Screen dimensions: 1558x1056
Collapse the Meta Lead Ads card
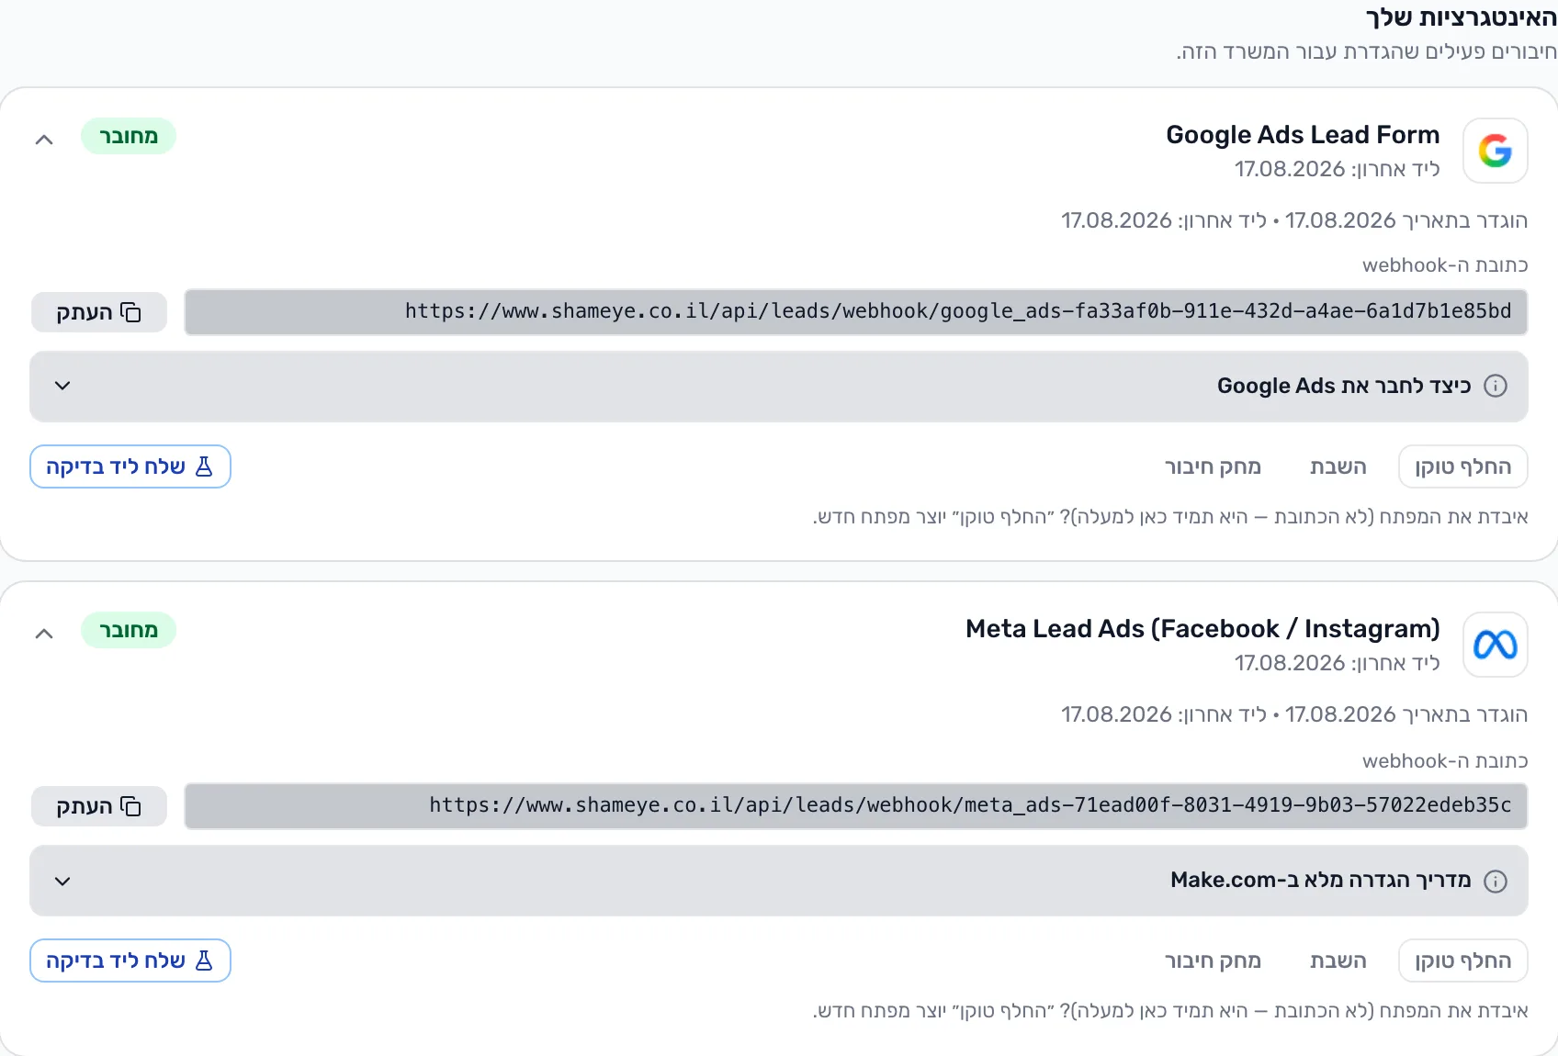tap(44, 634)
